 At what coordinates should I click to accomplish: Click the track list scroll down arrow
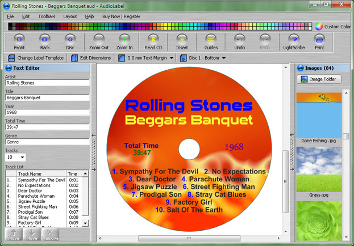tap(85, 223)
